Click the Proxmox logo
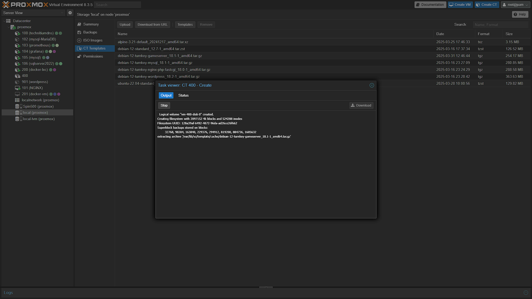The width and height of the screenshot is (532, 299). 25,5
